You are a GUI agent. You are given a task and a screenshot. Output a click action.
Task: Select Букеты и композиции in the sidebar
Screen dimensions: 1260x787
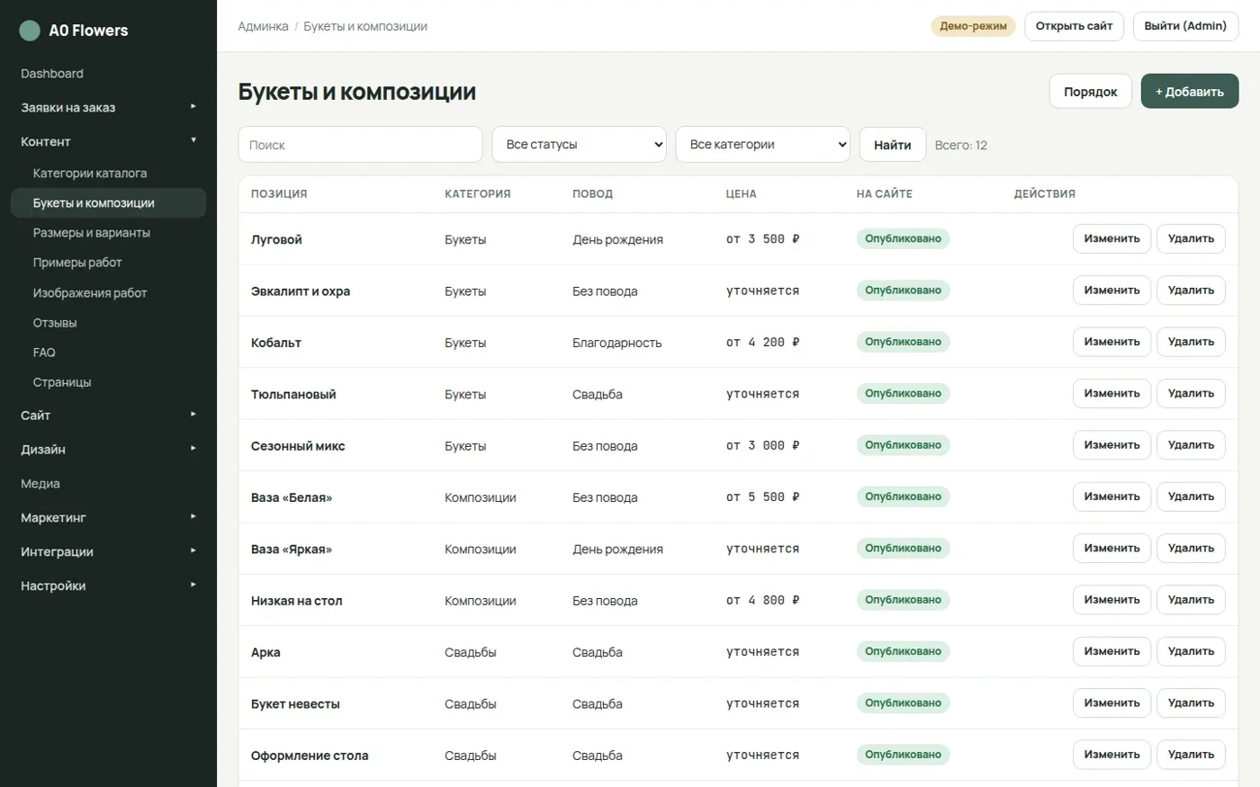coord(108,202)
